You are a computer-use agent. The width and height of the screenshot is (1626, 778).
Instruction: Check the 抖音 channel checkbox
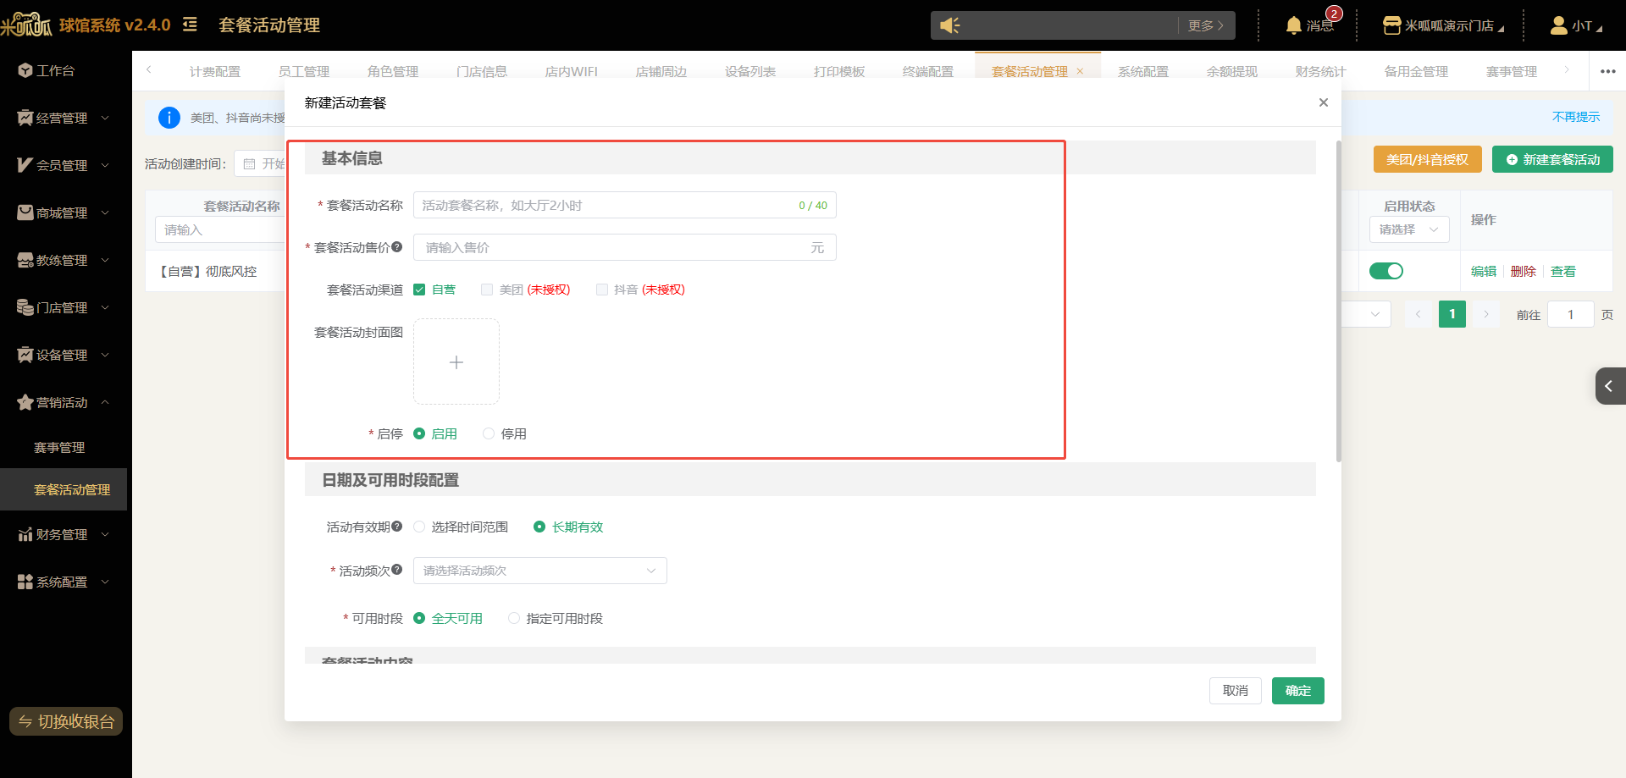[602, 290]
